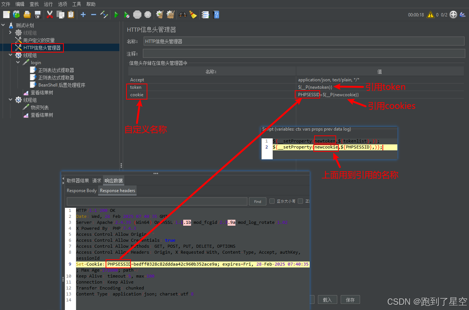Click the Cut scissors icon
The width and height of the screenshot is (469, 310).
[x=50, y=15]
